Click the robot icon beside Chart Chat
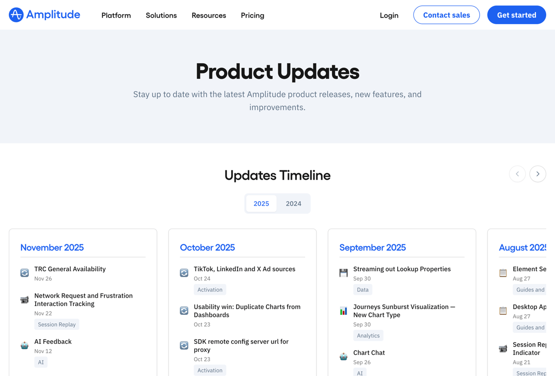555x376 pixels. [343, 356]
